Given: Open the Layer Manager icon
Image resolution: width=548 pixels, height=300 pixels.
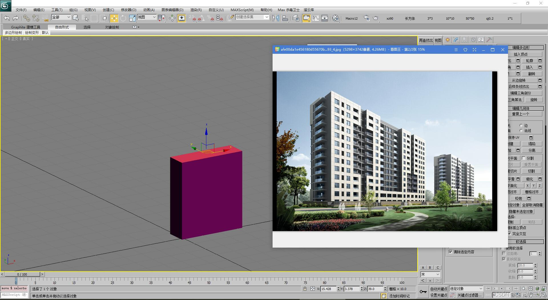Looking at the screenshot, I should (296, 18).
